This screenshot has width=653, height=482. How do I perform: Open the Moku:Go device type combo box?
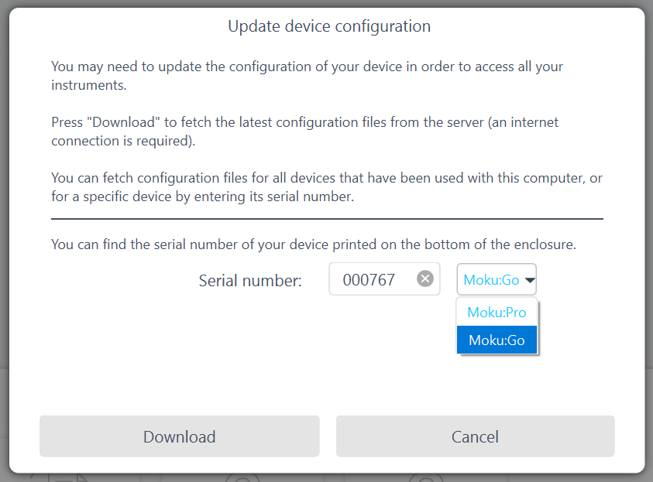[497, 279]
